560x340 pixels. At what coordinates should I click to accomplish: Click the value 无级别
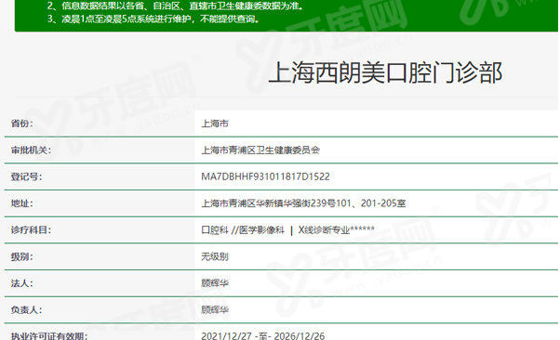point(215,256)
